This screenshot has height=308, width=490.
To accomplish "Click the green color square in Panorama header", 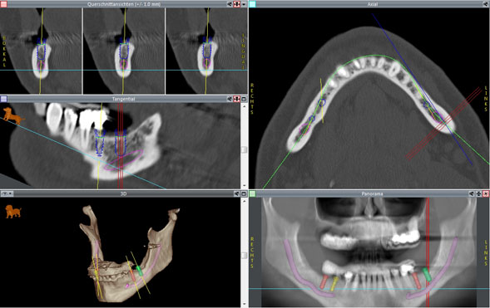I will pyautogui.click(x=252, y=193).
